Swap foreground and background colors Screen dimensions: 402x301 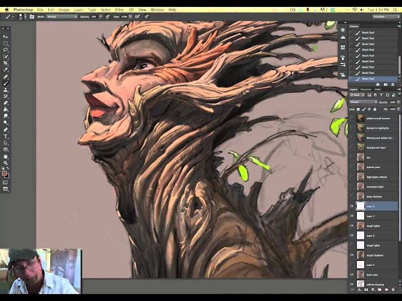click(x=8, y=169)
